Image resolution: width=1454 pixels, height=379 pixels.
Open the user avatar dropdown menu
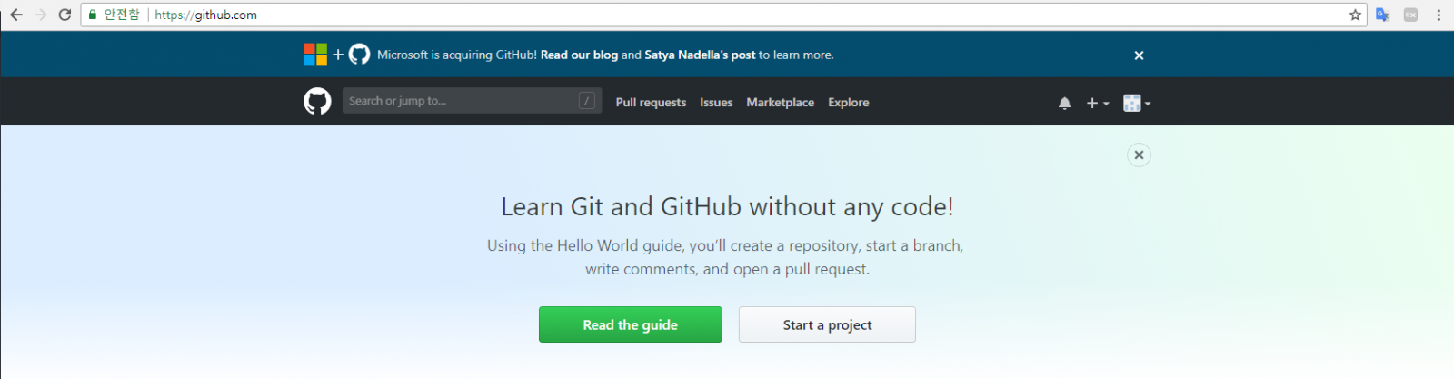point(1137,104)
